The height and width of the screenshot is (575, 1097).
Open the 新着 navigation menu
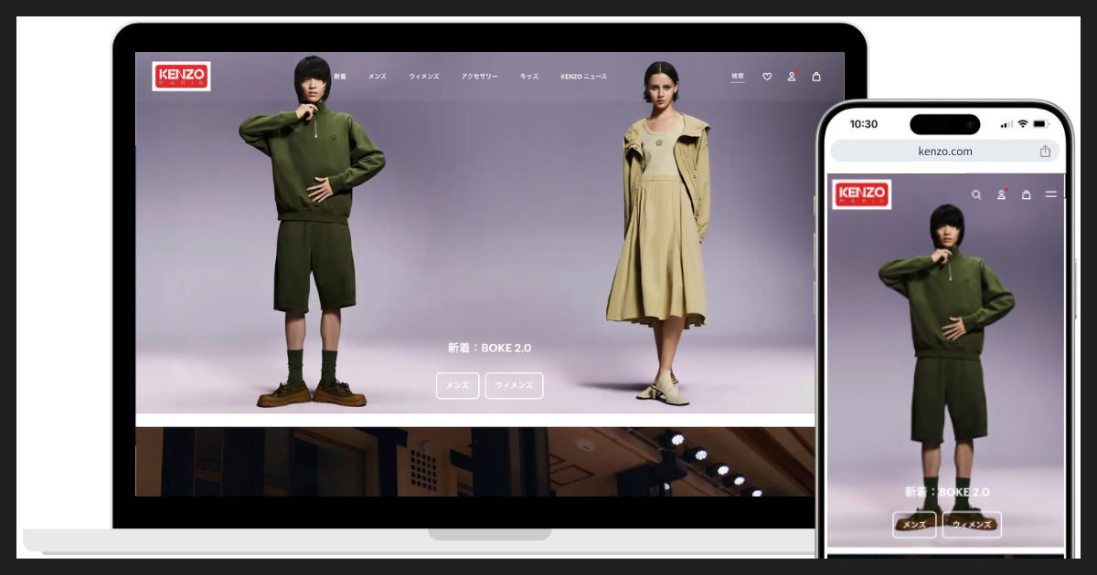(x=340, y=77)
